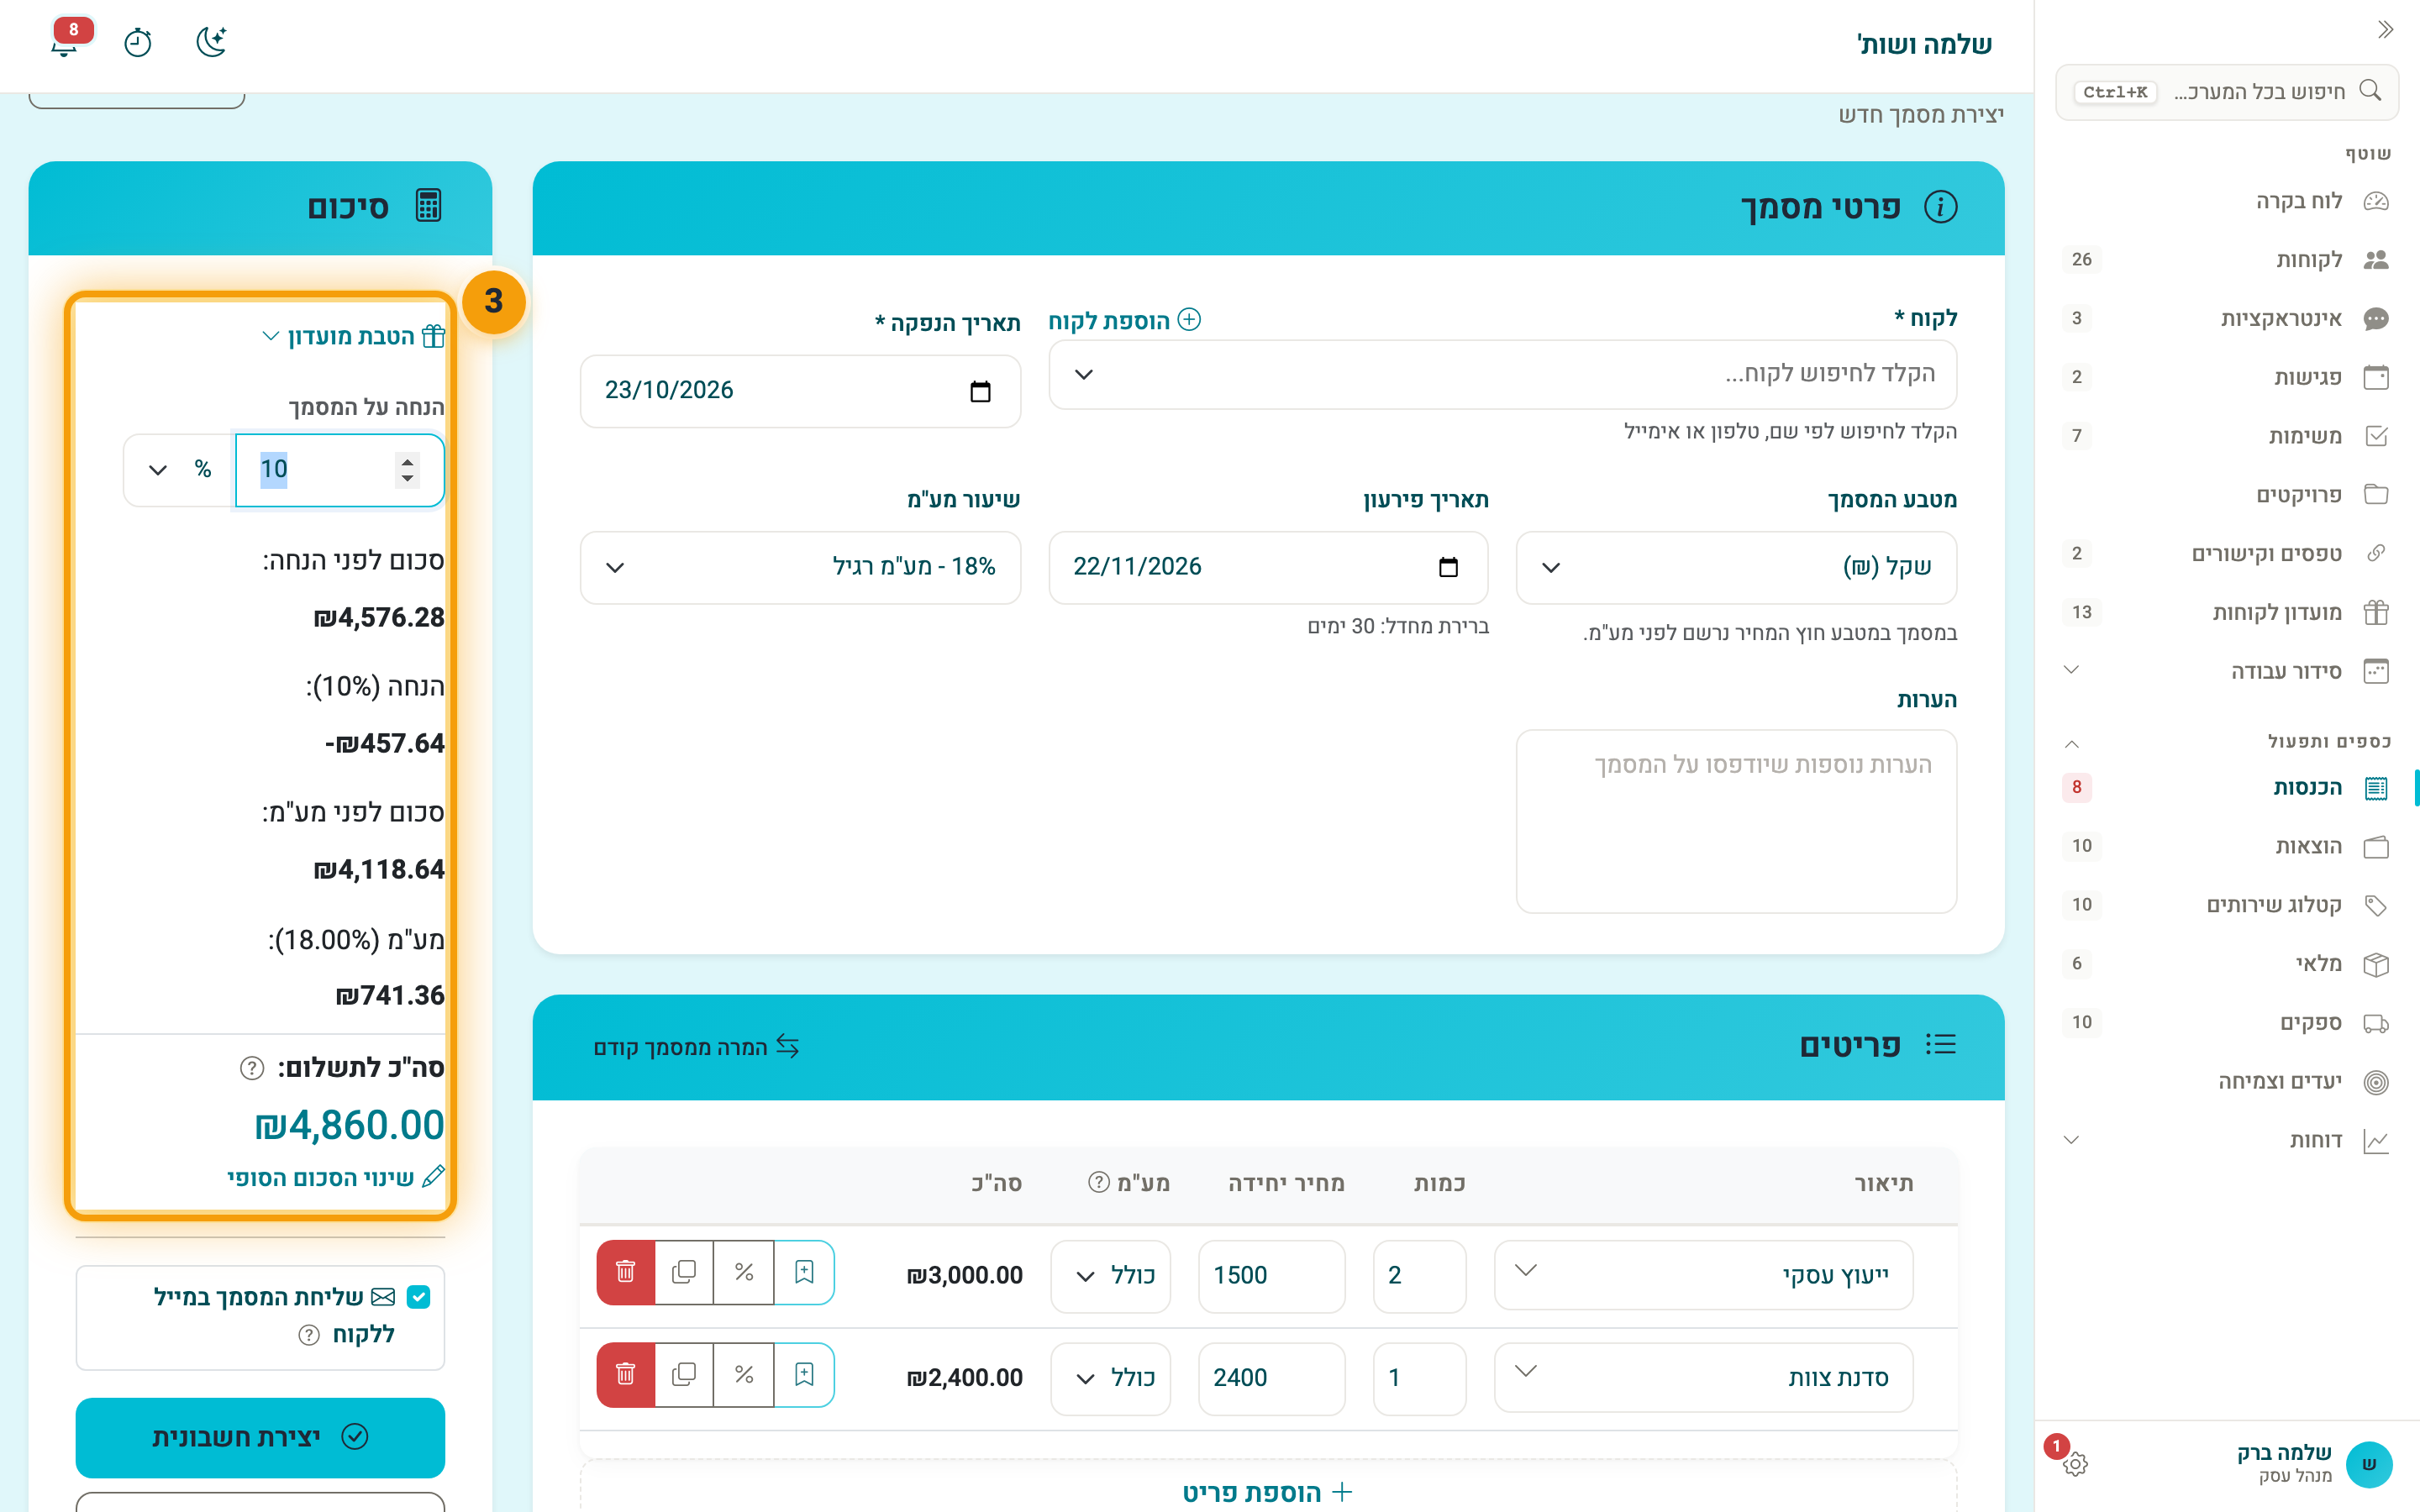2420x1512 pixels.
Task: Toggle שליחת המסמך במייל ללקוח checkbox
Action: click(419, 1297)
